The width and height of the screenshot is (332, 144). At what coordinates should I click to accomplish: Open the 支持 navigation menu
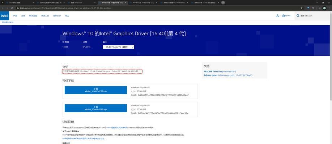click(x=23, y=16)
